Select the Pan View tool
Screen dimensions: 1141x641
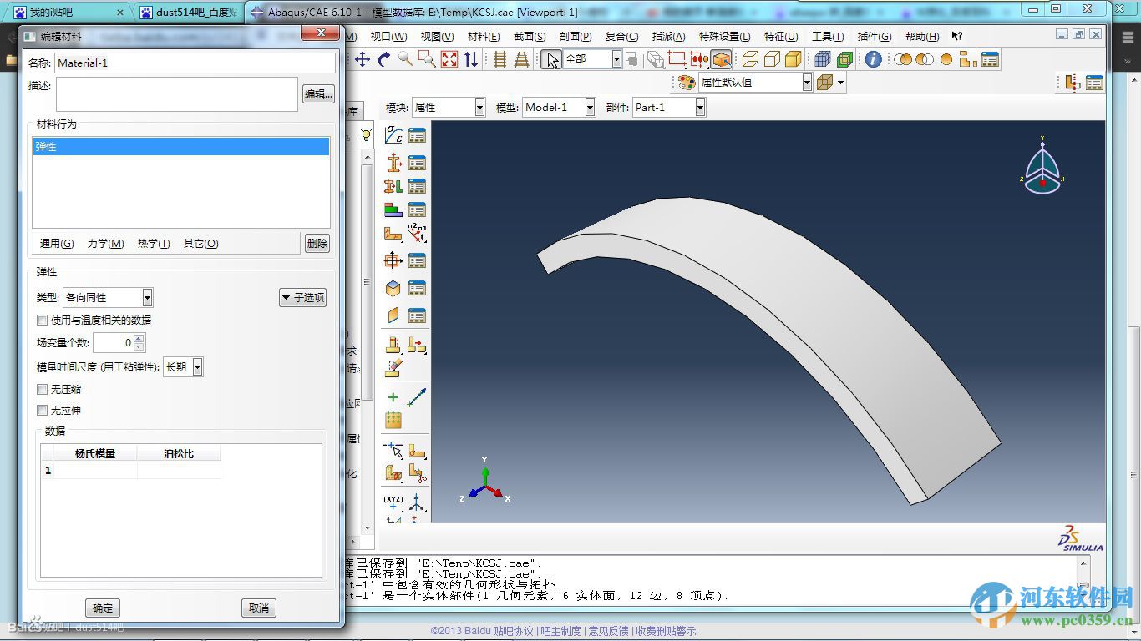[363, 59]
